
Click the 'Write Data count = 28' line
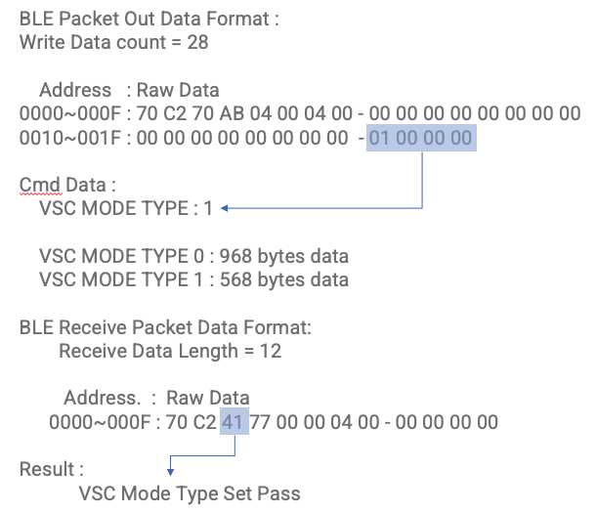point(113,42)
